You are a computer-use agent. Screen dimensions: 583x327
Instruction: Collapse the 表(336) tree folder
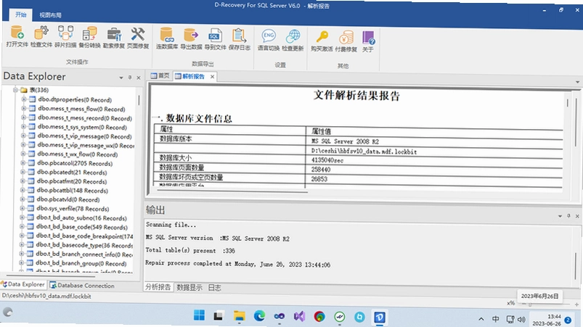[16, 89]
